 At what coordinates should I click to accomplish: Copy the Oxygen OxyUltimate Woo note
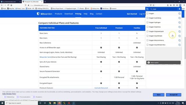[x=180, y=45]
